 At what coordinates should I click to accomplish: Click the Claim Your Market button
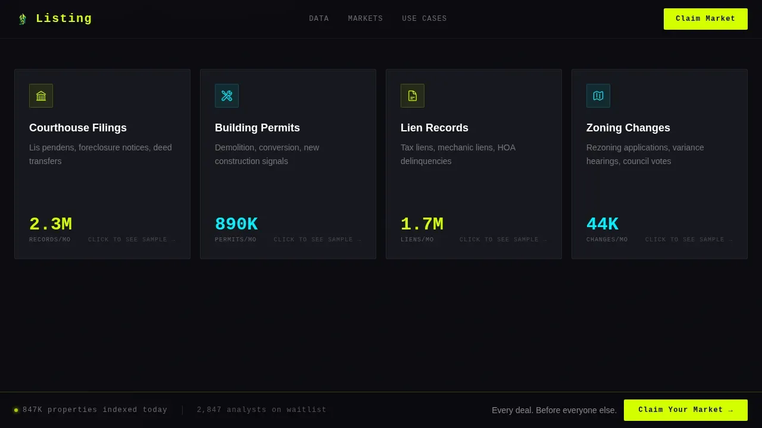point(686,410)
